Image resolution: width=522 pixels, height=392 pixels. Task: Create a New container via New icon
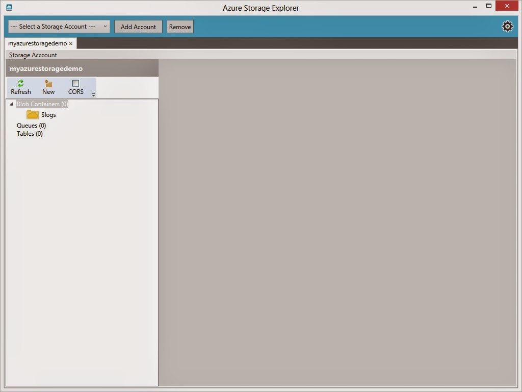point(48,83)
